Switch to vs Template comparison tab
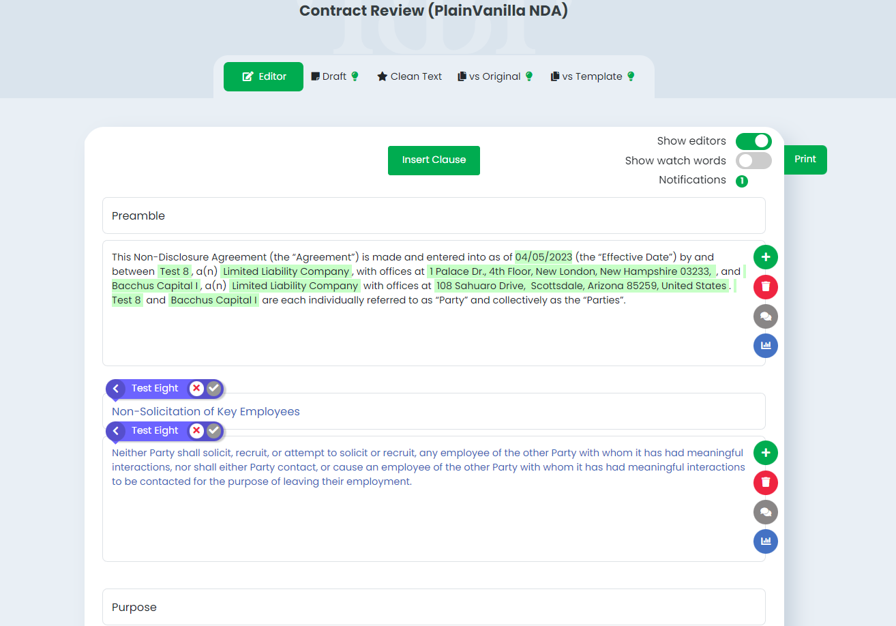This screenshot has width=896, height=626. (592, 76)
